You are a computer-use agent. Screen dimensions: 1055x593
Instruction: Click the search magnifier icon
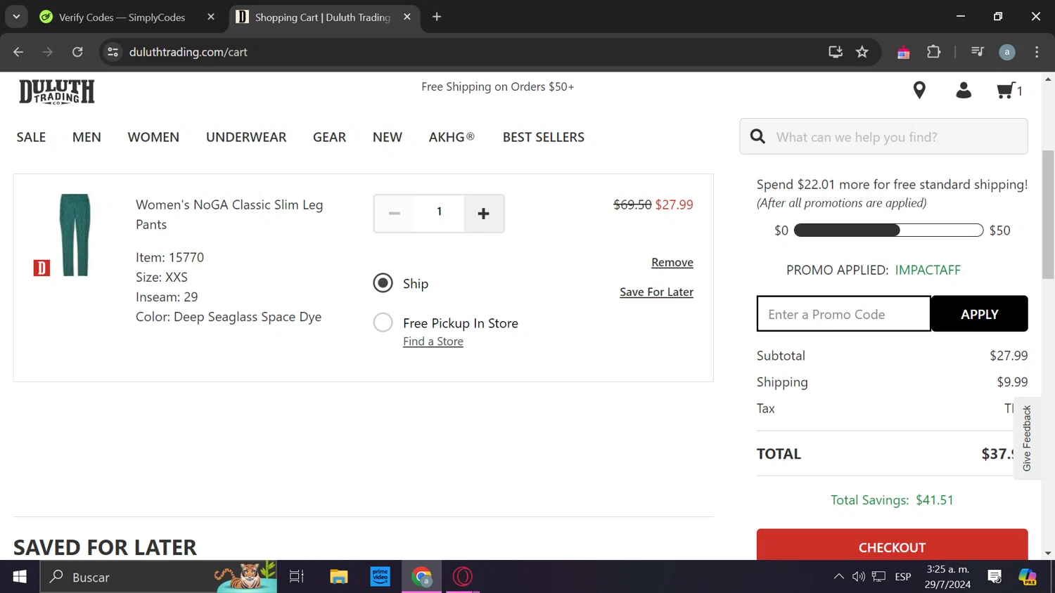coord(757,136)
